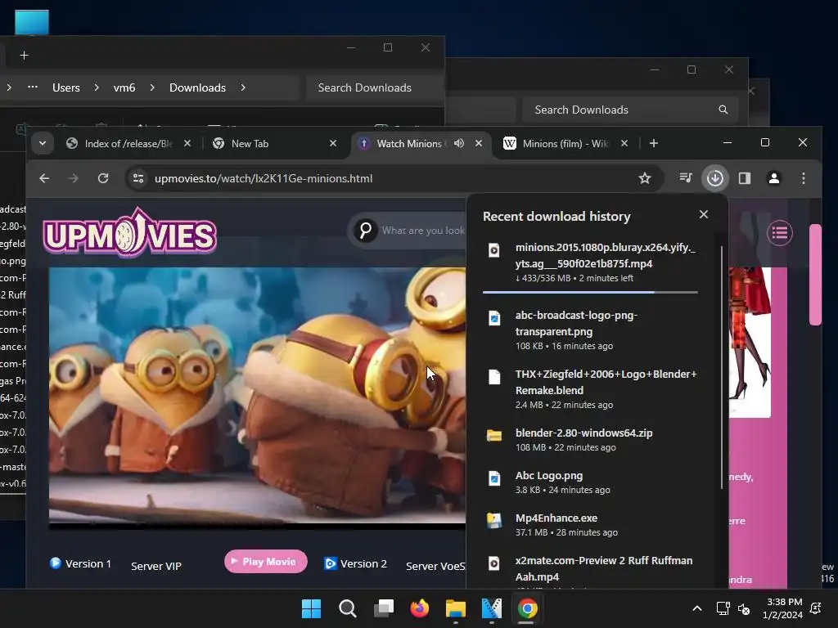View site information icon in address bar

tap(138, 178)
